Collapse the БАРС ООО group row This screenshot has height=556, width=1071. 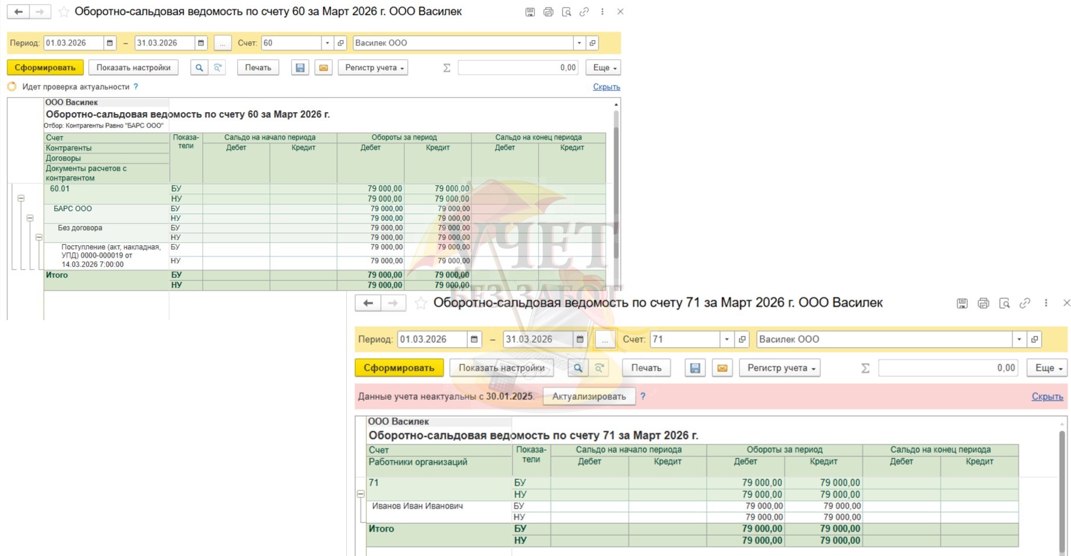coord(30,218)
